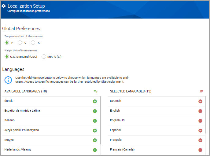Viewport: 210px width, 156px height.
Task: Click Nederlands, Vlaams row text
Action: [18, 150]
